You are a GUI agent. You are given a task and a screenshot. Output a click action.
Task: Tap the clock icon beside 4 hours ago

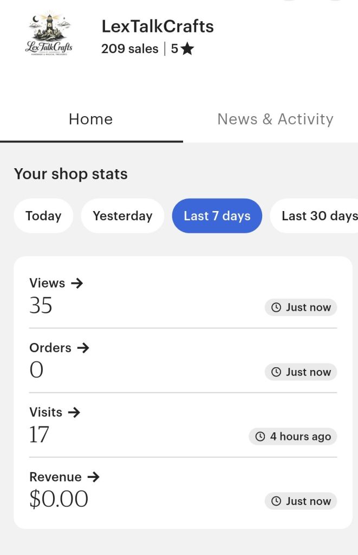pyautogui.click(x=260, y=437)
